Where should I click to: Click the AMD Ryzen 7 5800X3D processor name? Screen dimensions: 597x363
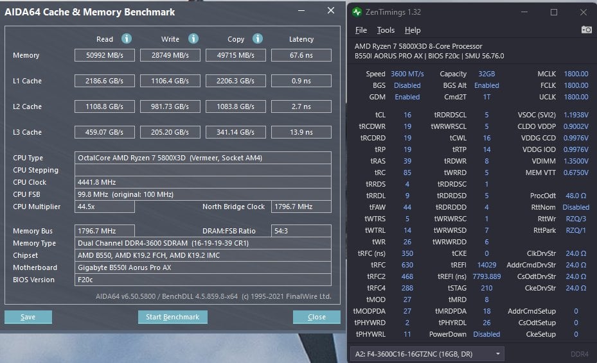pyautogui.click(x=418, y=46)
